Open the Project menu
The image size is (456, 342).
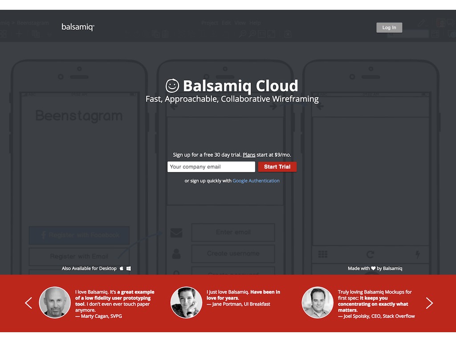tap(209, 23)
